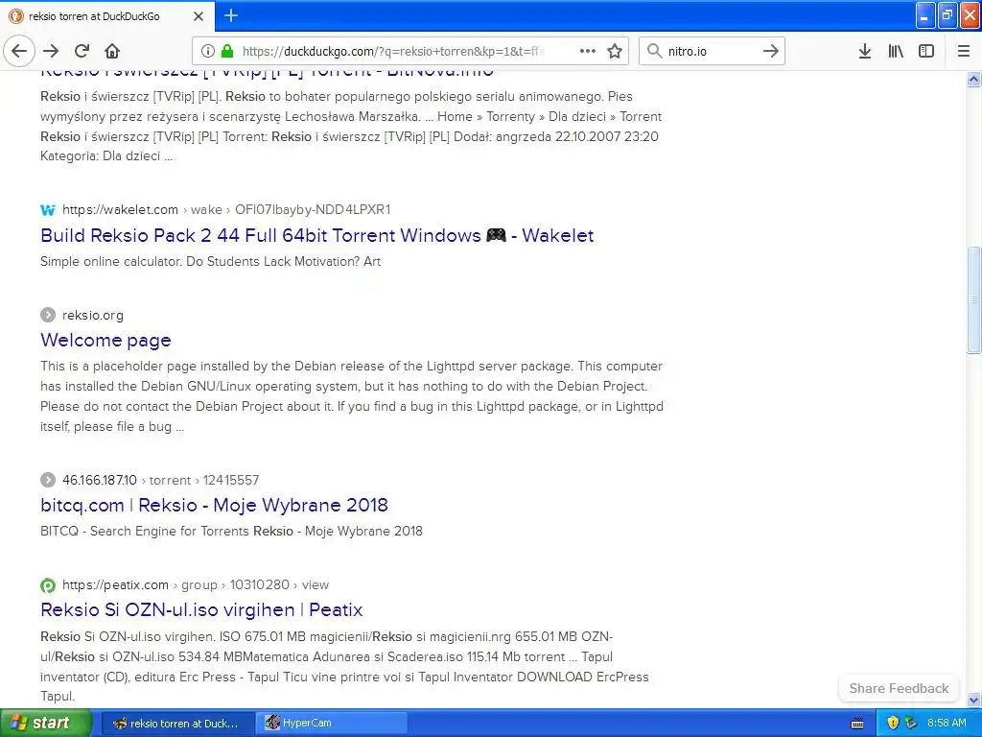Image resolution: width=982 pixels, height=737 pixels.
Task: Open a new tab with the plus button
Action: [230, 15]
